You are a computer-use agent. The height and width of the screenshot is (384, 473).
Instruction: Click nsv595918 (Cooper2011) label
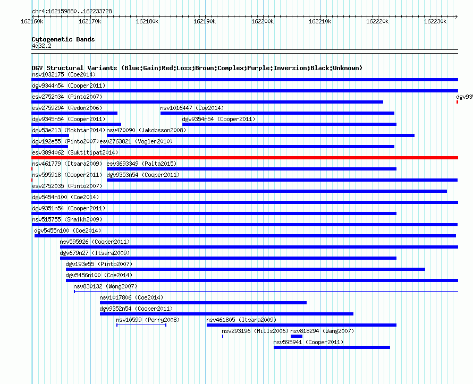[x=67, y=175]
